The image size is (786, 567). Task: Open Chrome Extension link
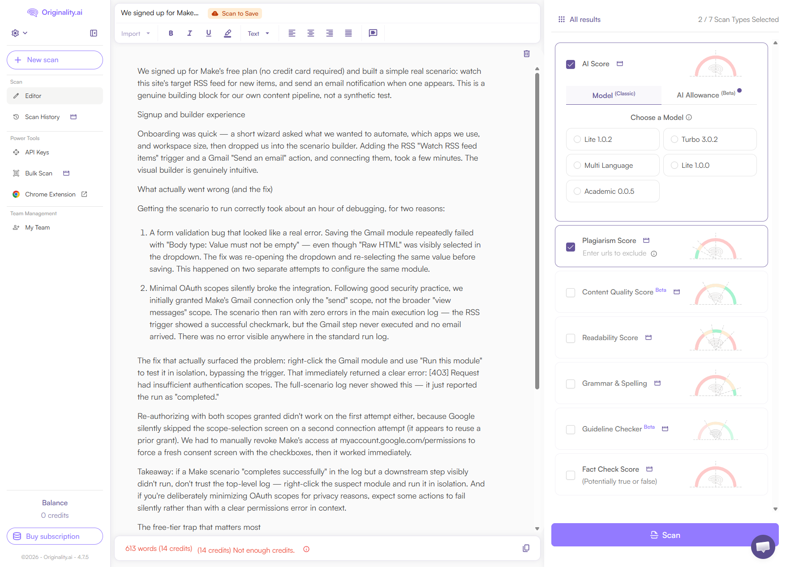pos(50,194)
